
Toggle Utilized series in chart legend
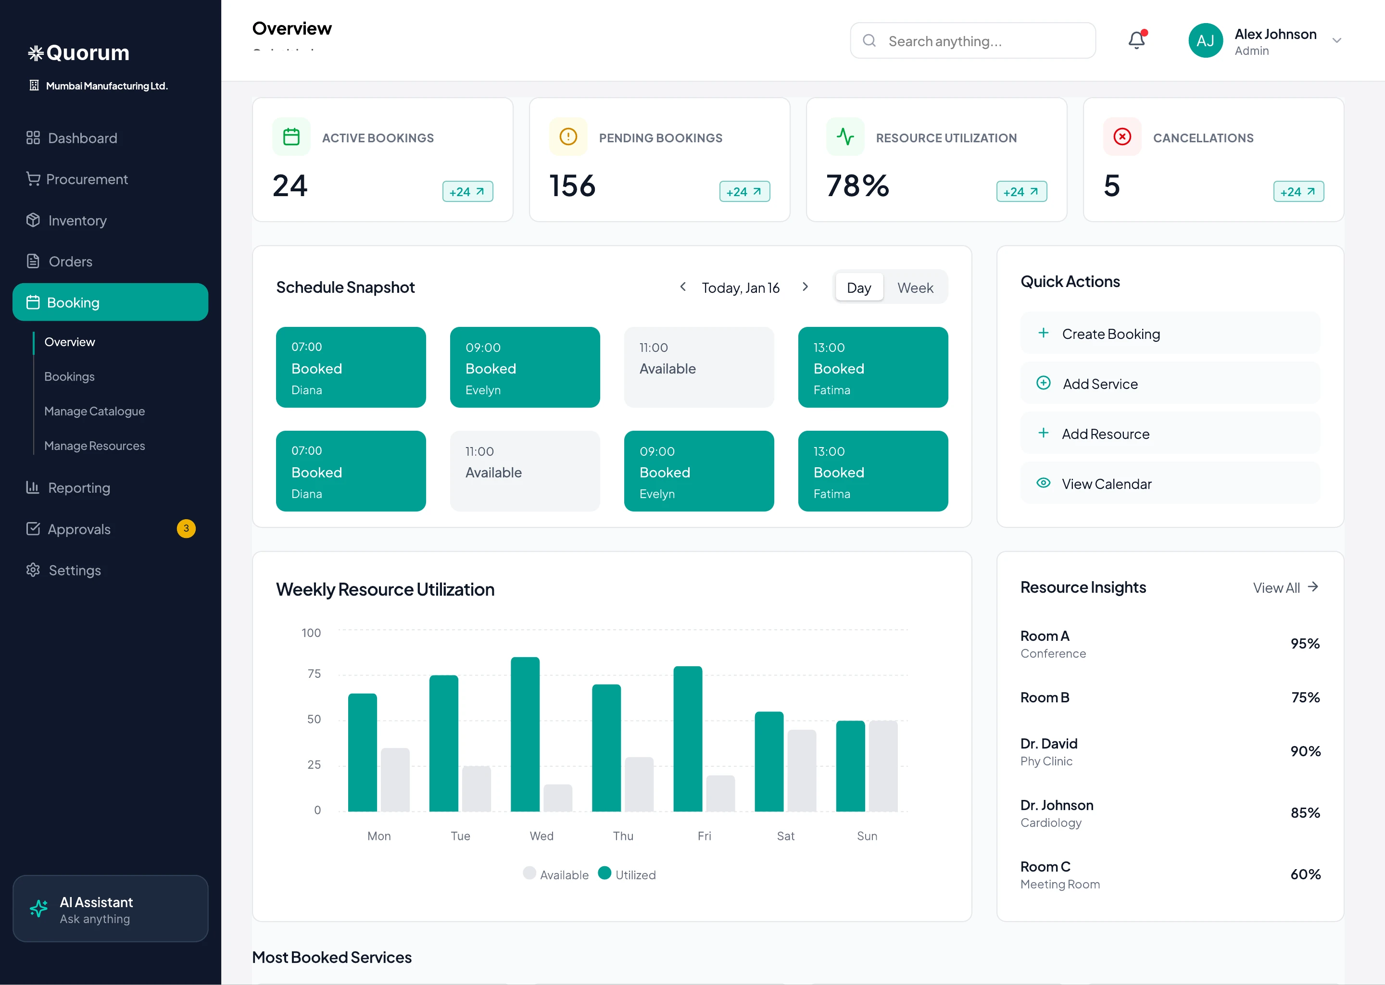click(x=627, y=874)
